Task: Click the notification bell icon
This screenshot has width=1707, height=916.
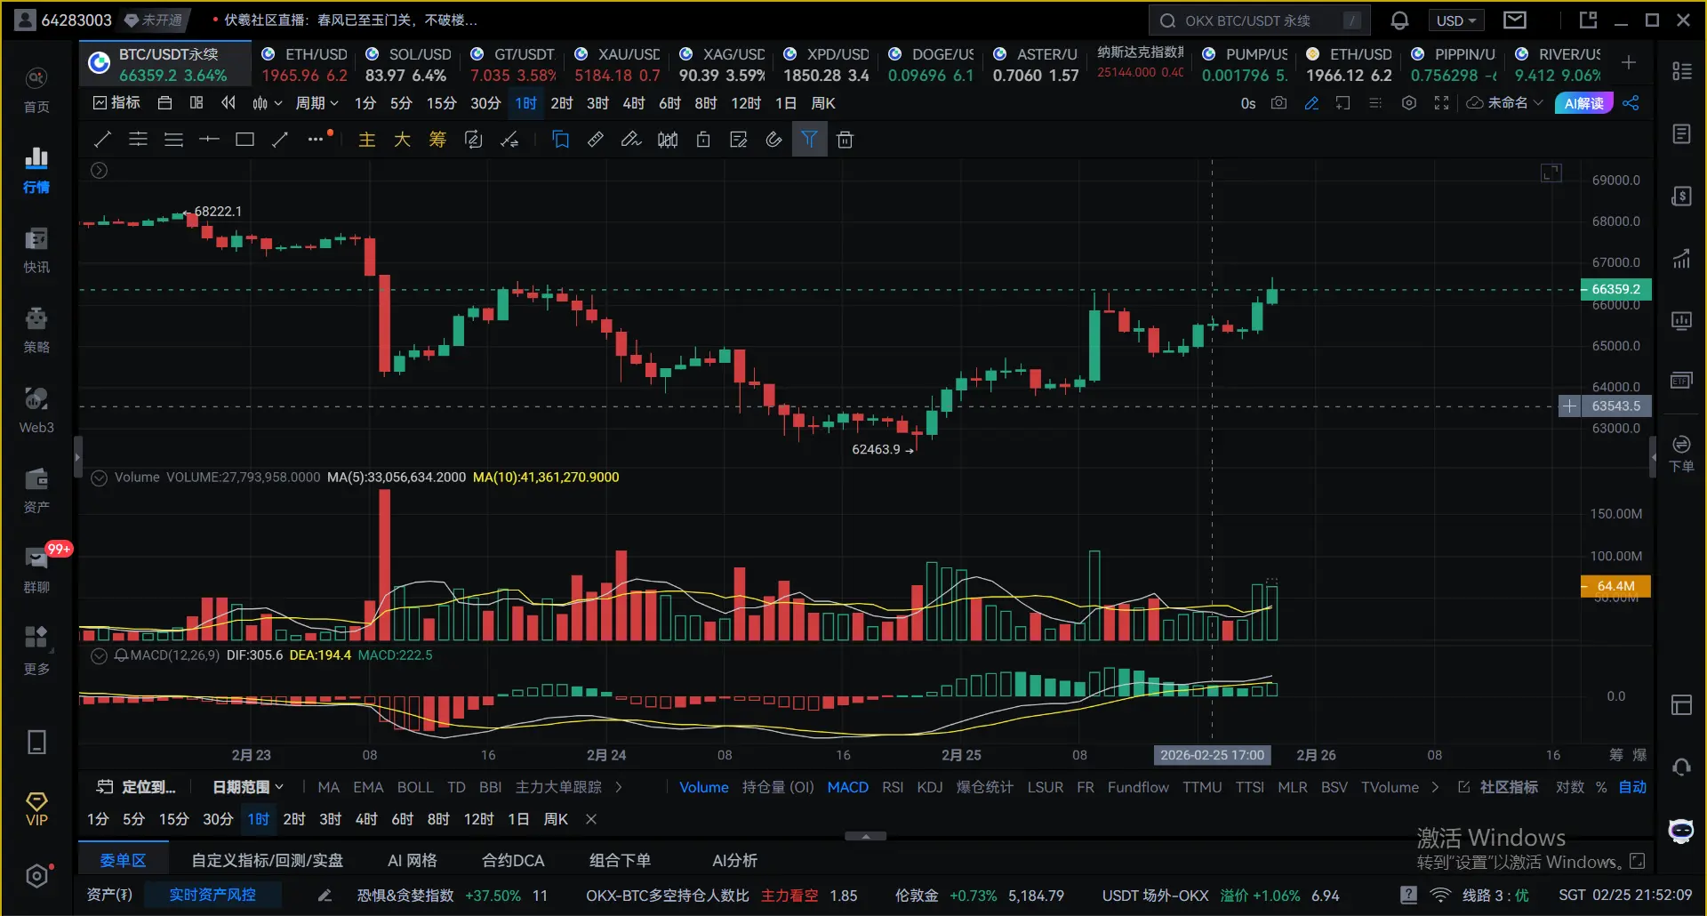Action: (x=1399, y=20)
